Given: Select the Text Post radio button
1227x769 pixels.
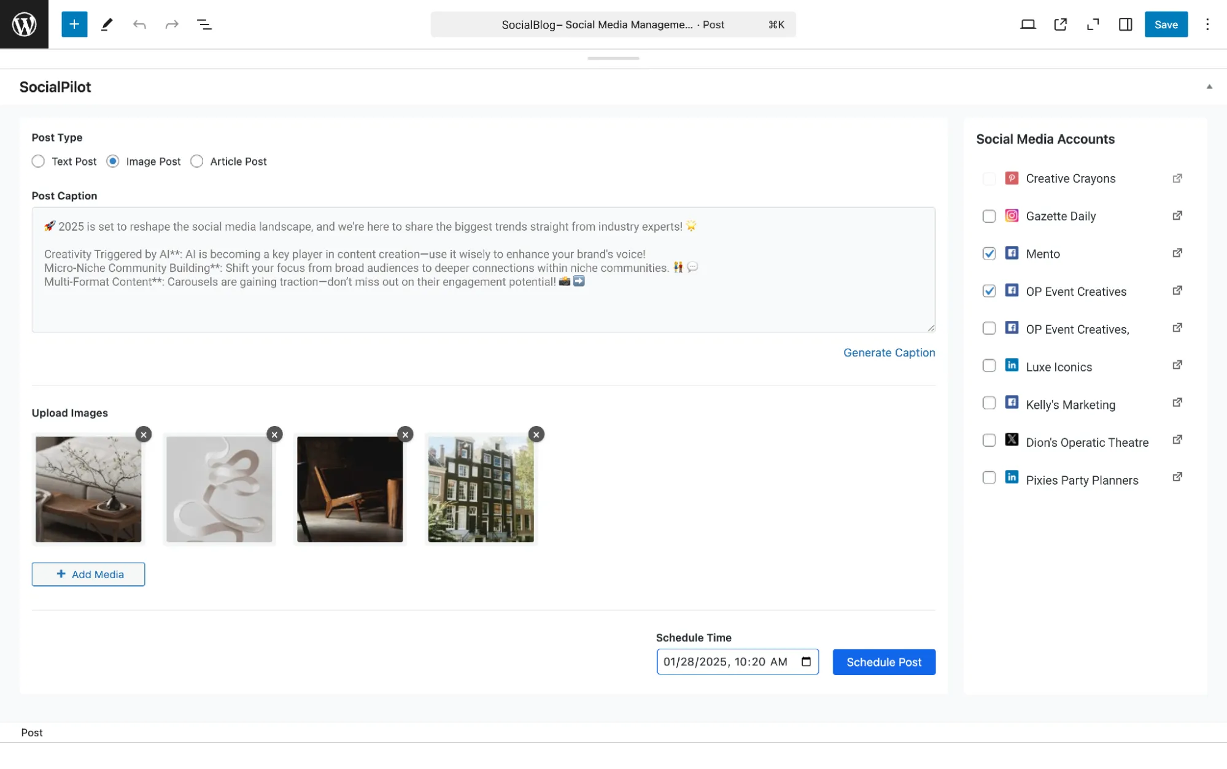Looking at the screenshot, I should click(x=38, y=161).
